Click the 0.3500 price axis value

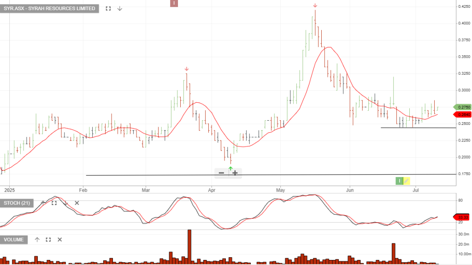pos(464,57)
